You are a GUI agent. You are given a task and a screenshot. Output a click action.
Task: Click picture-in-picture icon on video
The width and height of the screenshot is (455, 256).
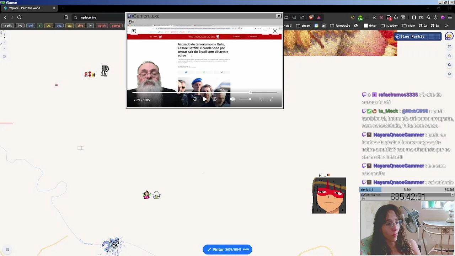pos(134,31)
